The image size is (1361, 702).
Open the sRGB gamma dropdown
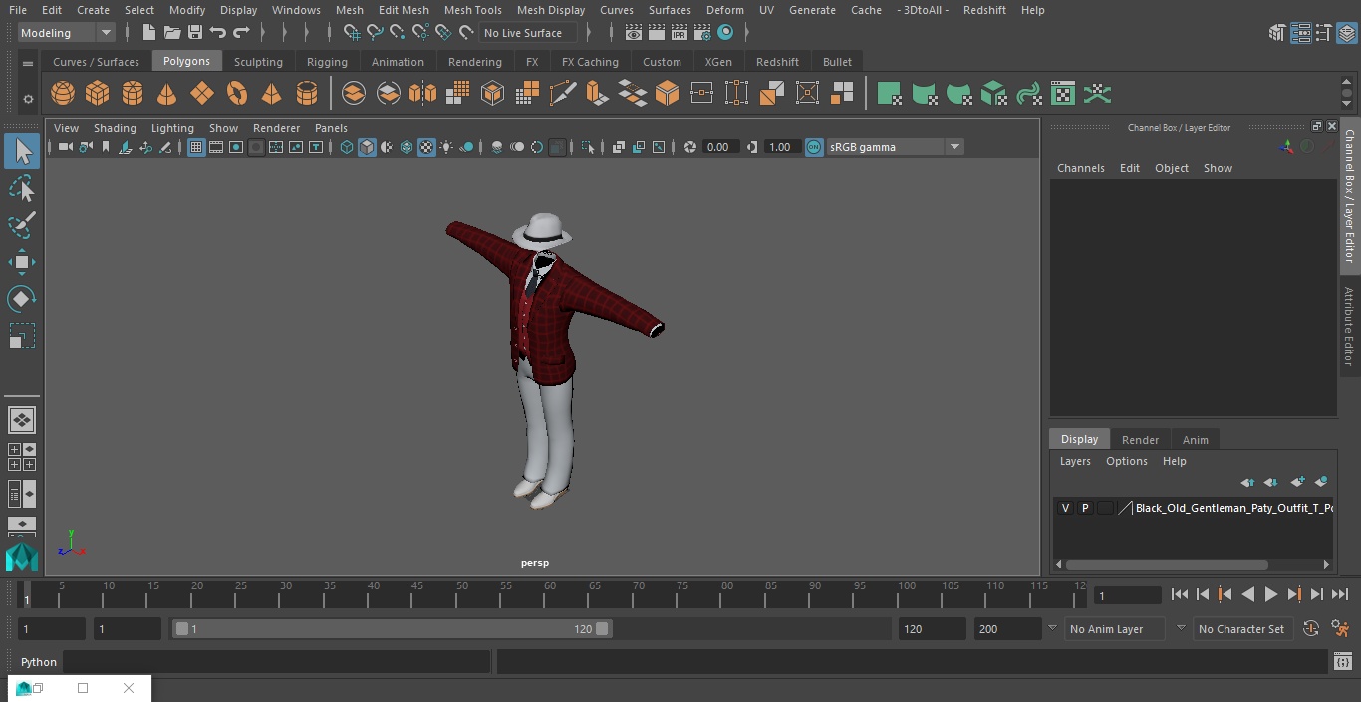click(895, 147)
